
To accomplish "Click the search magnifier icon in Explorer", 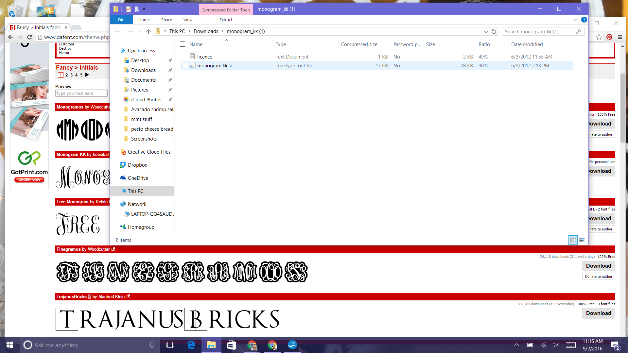I will 578,31.
